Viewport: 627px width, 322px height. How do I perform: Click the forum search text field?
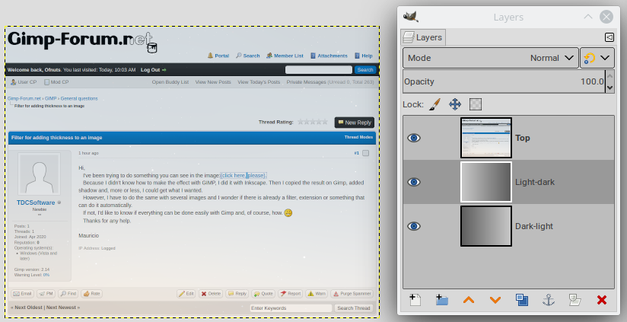[319, 69]
